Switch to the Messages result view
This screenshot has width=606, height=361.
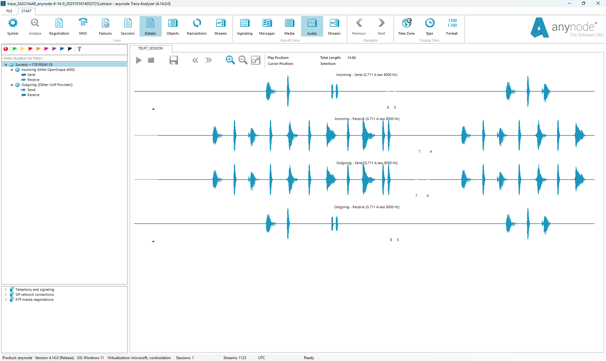pyautogui.click(x=267, y=26)
